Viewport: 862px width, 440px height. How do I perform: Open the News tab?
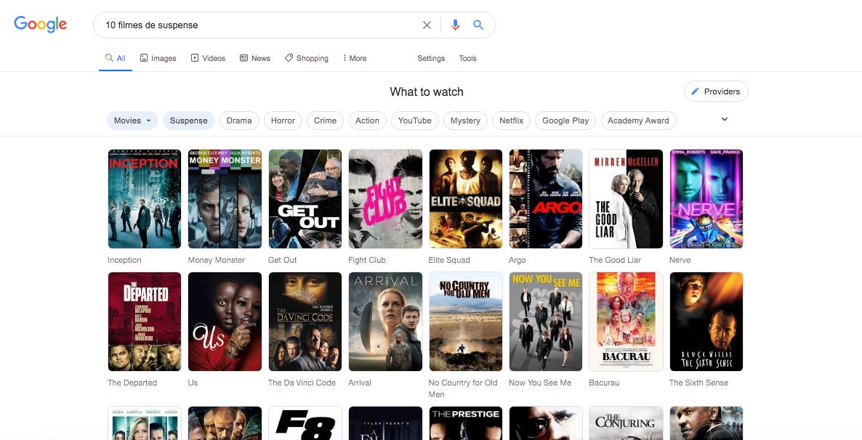(255, 58)
